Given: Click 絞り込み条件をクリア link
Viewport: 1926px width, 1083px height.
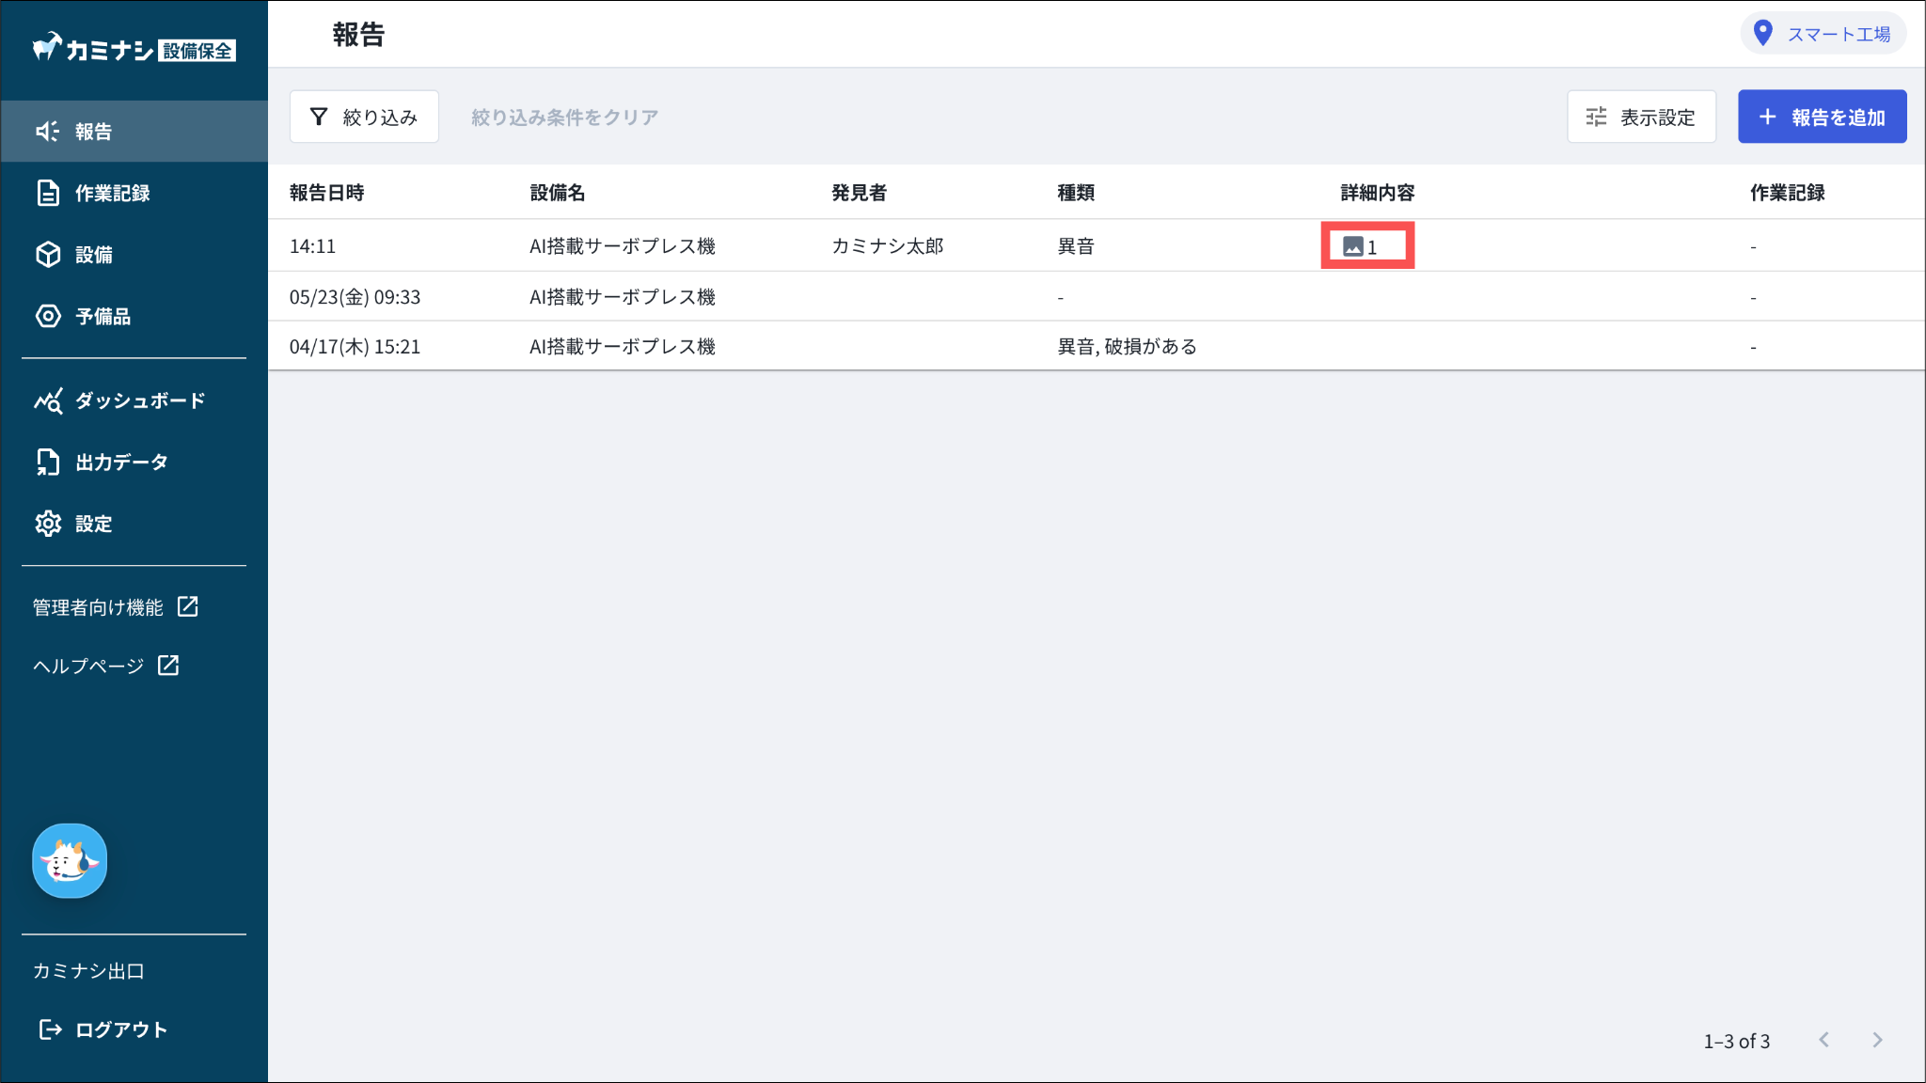Looking at the screenshot, I should click(564, 118).
